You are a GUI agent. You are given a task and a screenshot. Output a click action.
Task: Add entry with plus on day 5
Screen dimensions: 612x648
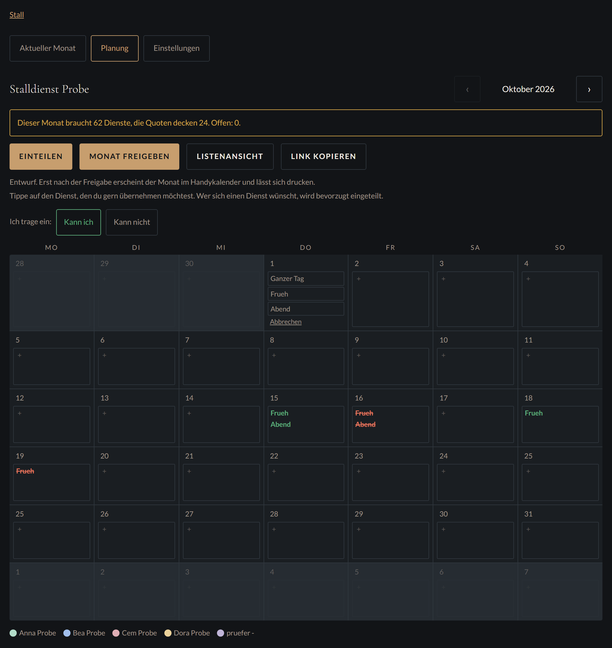point(51,366)
